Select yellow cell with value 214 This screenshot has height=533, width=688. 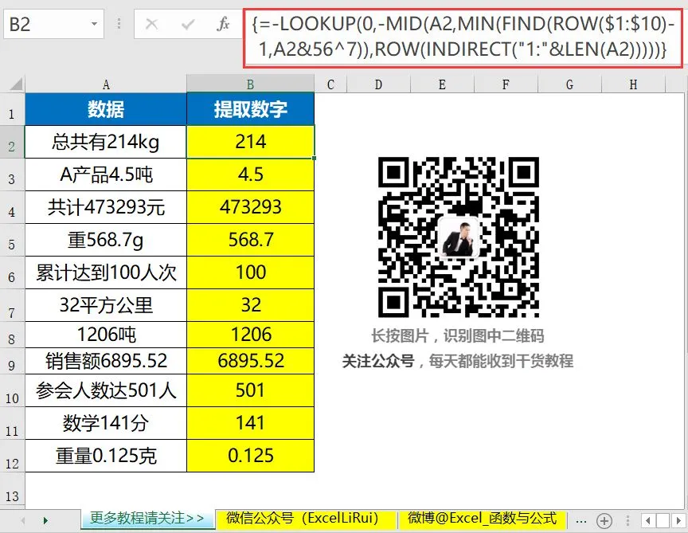click(x=251, y=142)
